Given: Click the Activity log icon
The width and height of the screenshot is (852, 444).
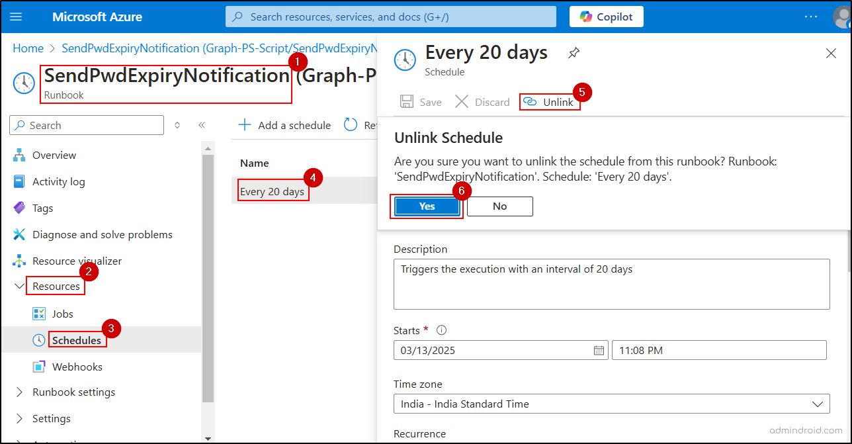Looking at the screenshot, I should click(19, 181).
